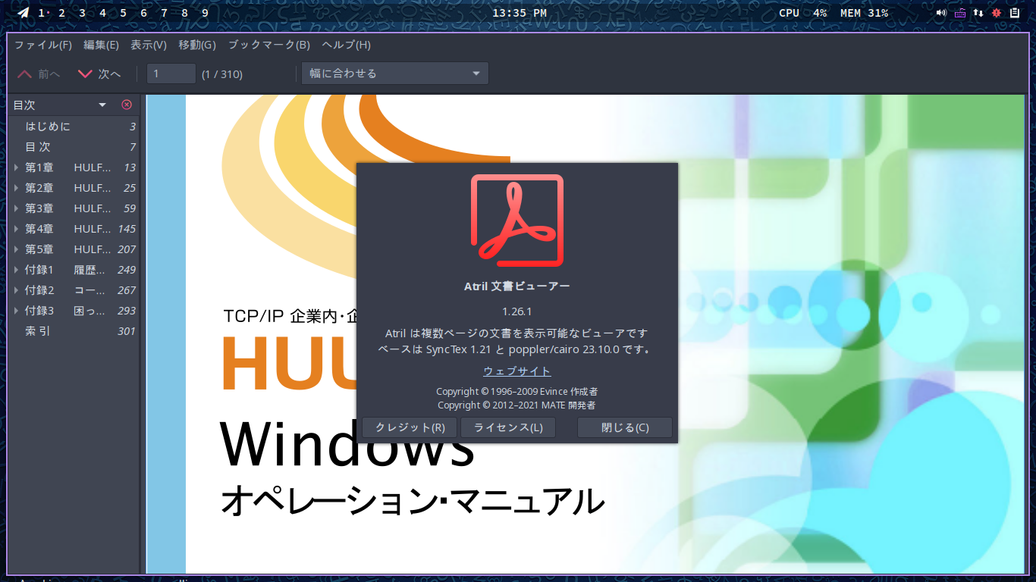Open the ウェブサイト link
1036x582 pixels.
(x=517, y=371)
